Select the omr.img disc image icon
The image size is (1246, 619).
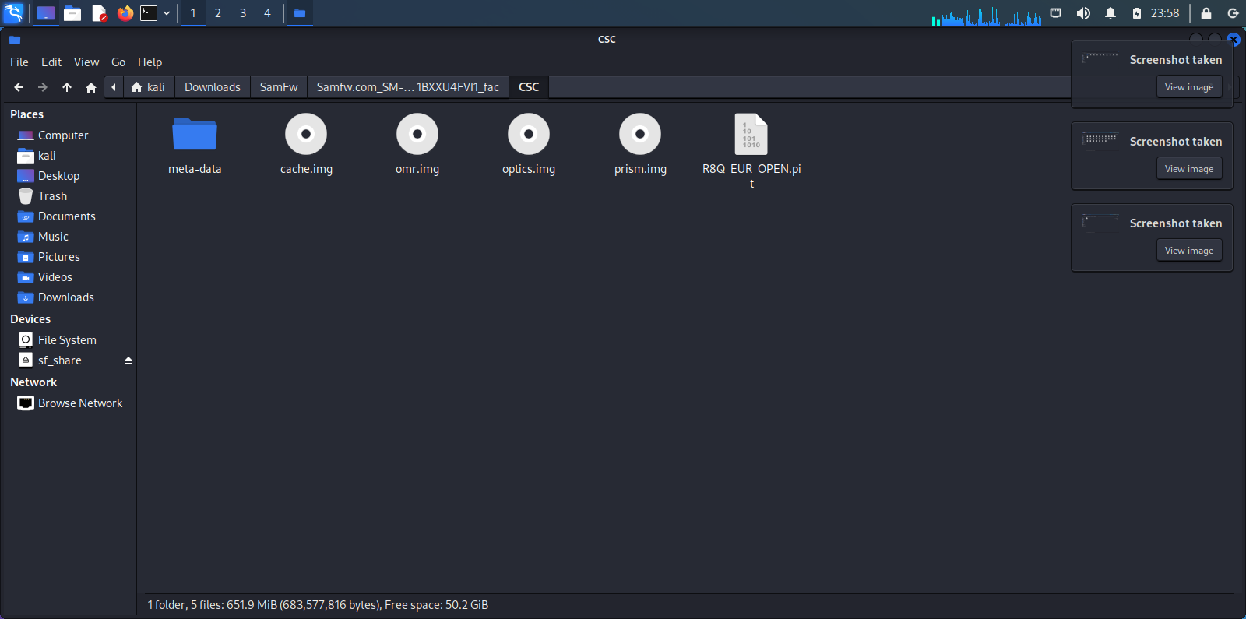(x=417, y=134)
